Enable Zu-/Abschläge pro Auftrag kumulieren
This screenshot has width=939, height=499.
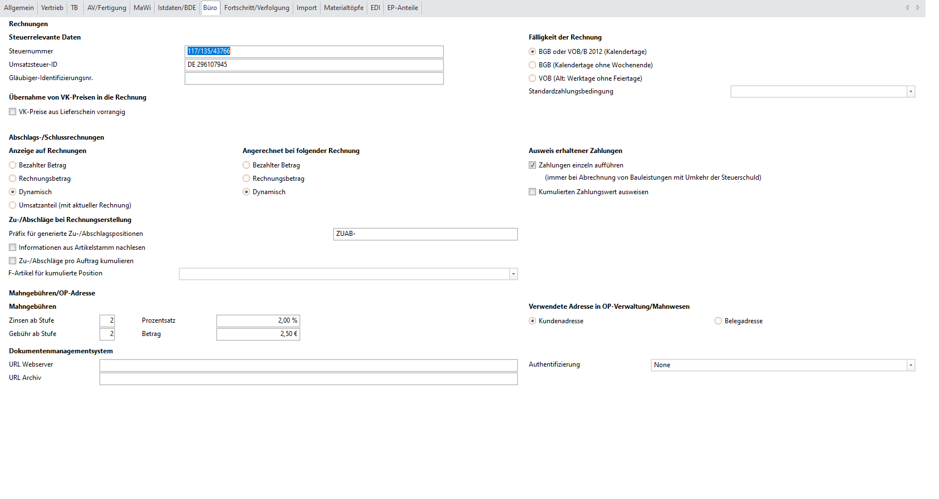[13, 261]
